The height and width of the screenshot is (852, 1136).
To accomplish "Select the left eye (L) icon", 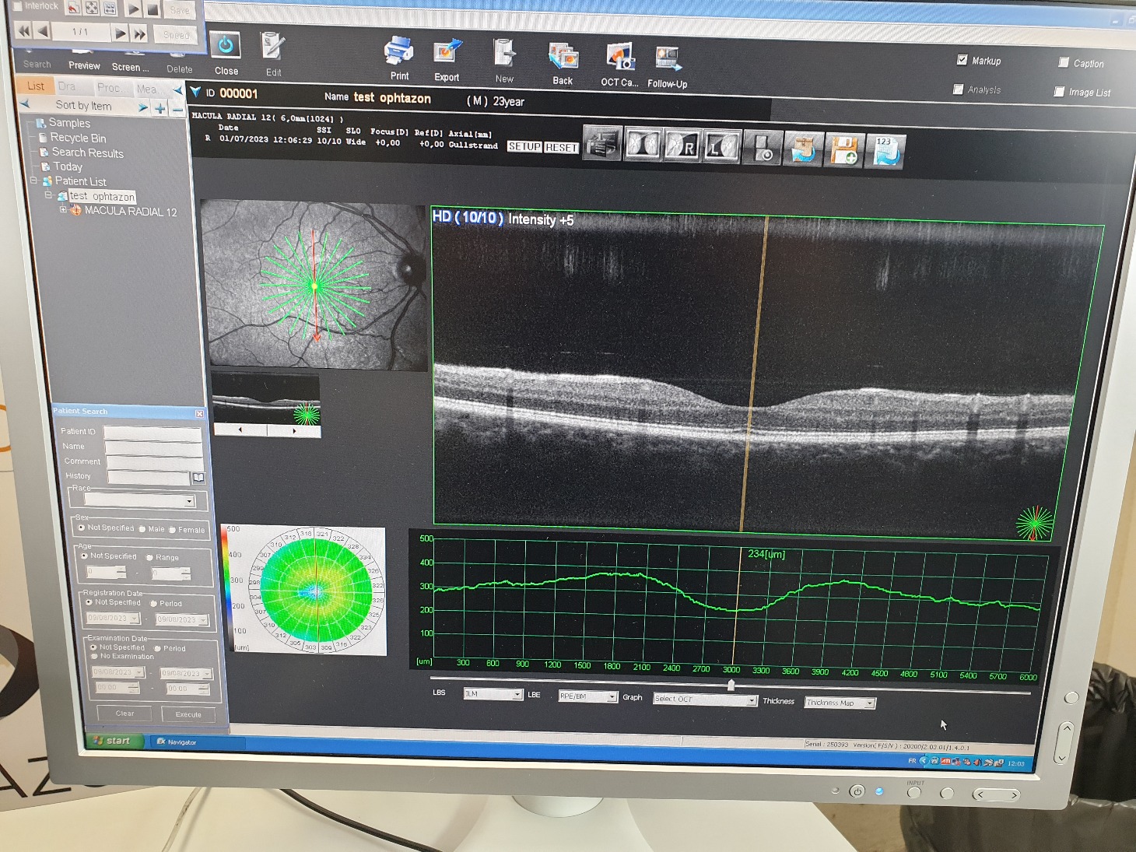I will tap(721, 146).
